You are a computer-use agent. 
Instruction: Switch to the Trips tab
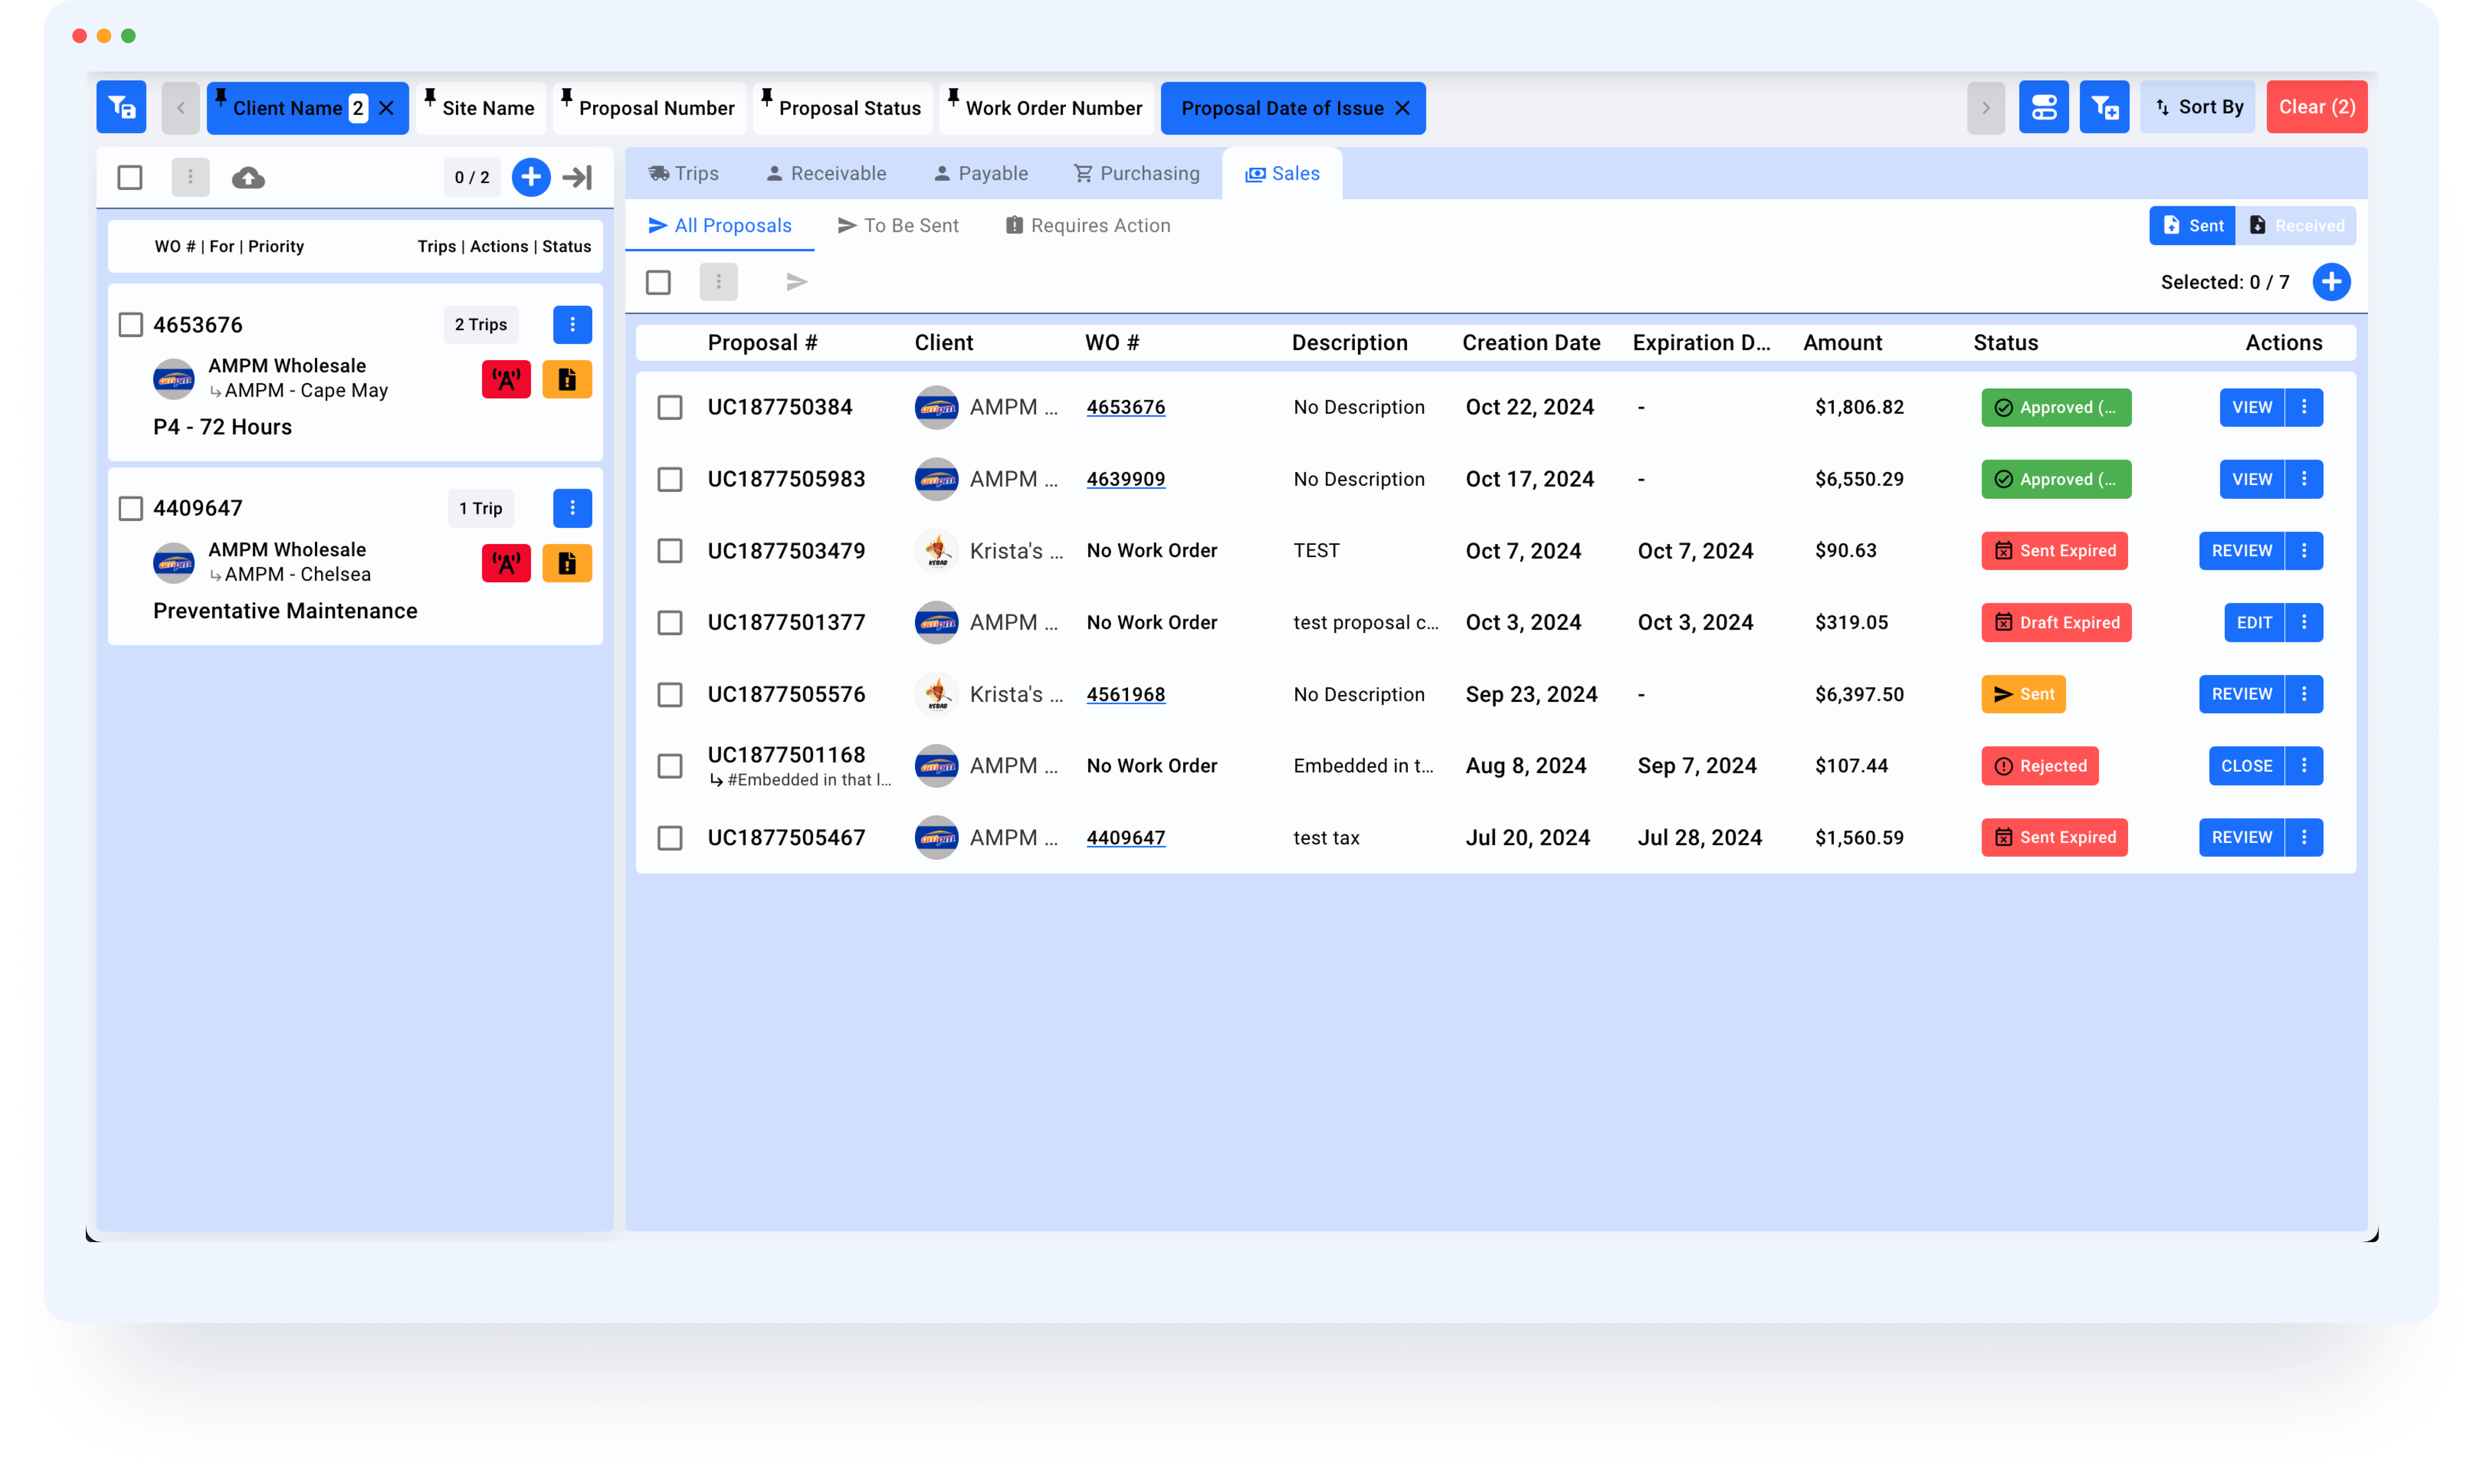tap(684, 173)
